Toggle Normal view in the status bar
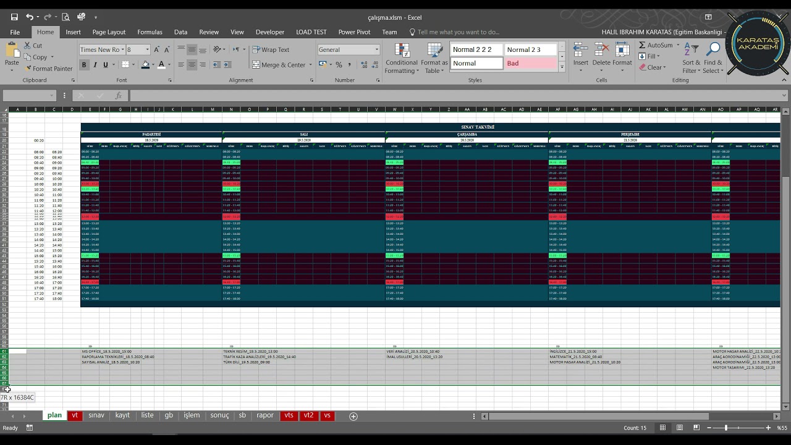This screenshot has width=791, height=445. point(662,428)
